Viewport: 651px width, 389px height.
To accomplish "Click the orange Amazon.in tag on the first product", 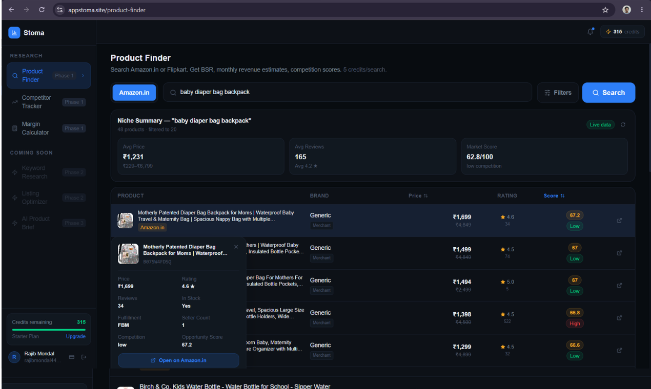I will click(x=152, y=227).
